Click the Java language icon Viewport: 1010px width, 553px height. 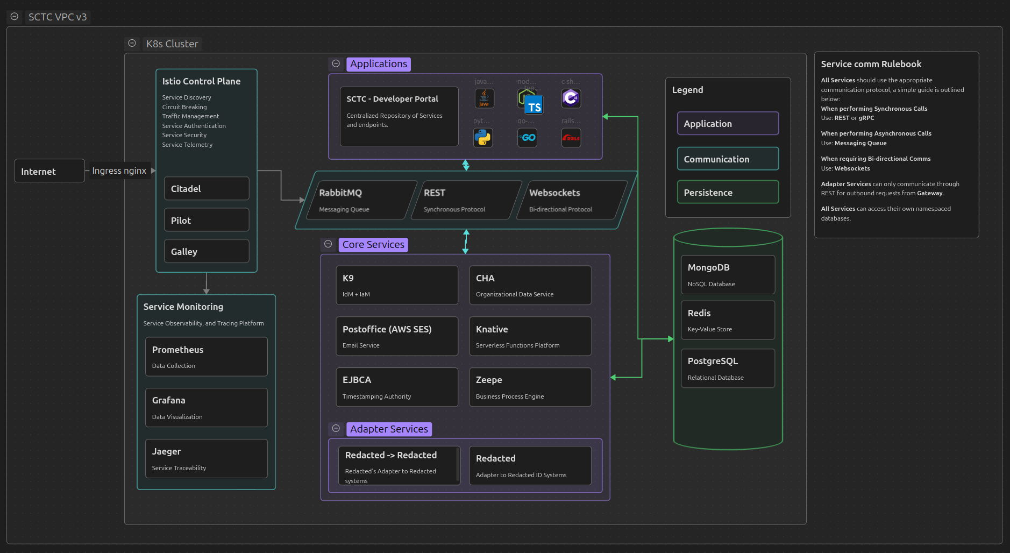[x=484, y=98]
